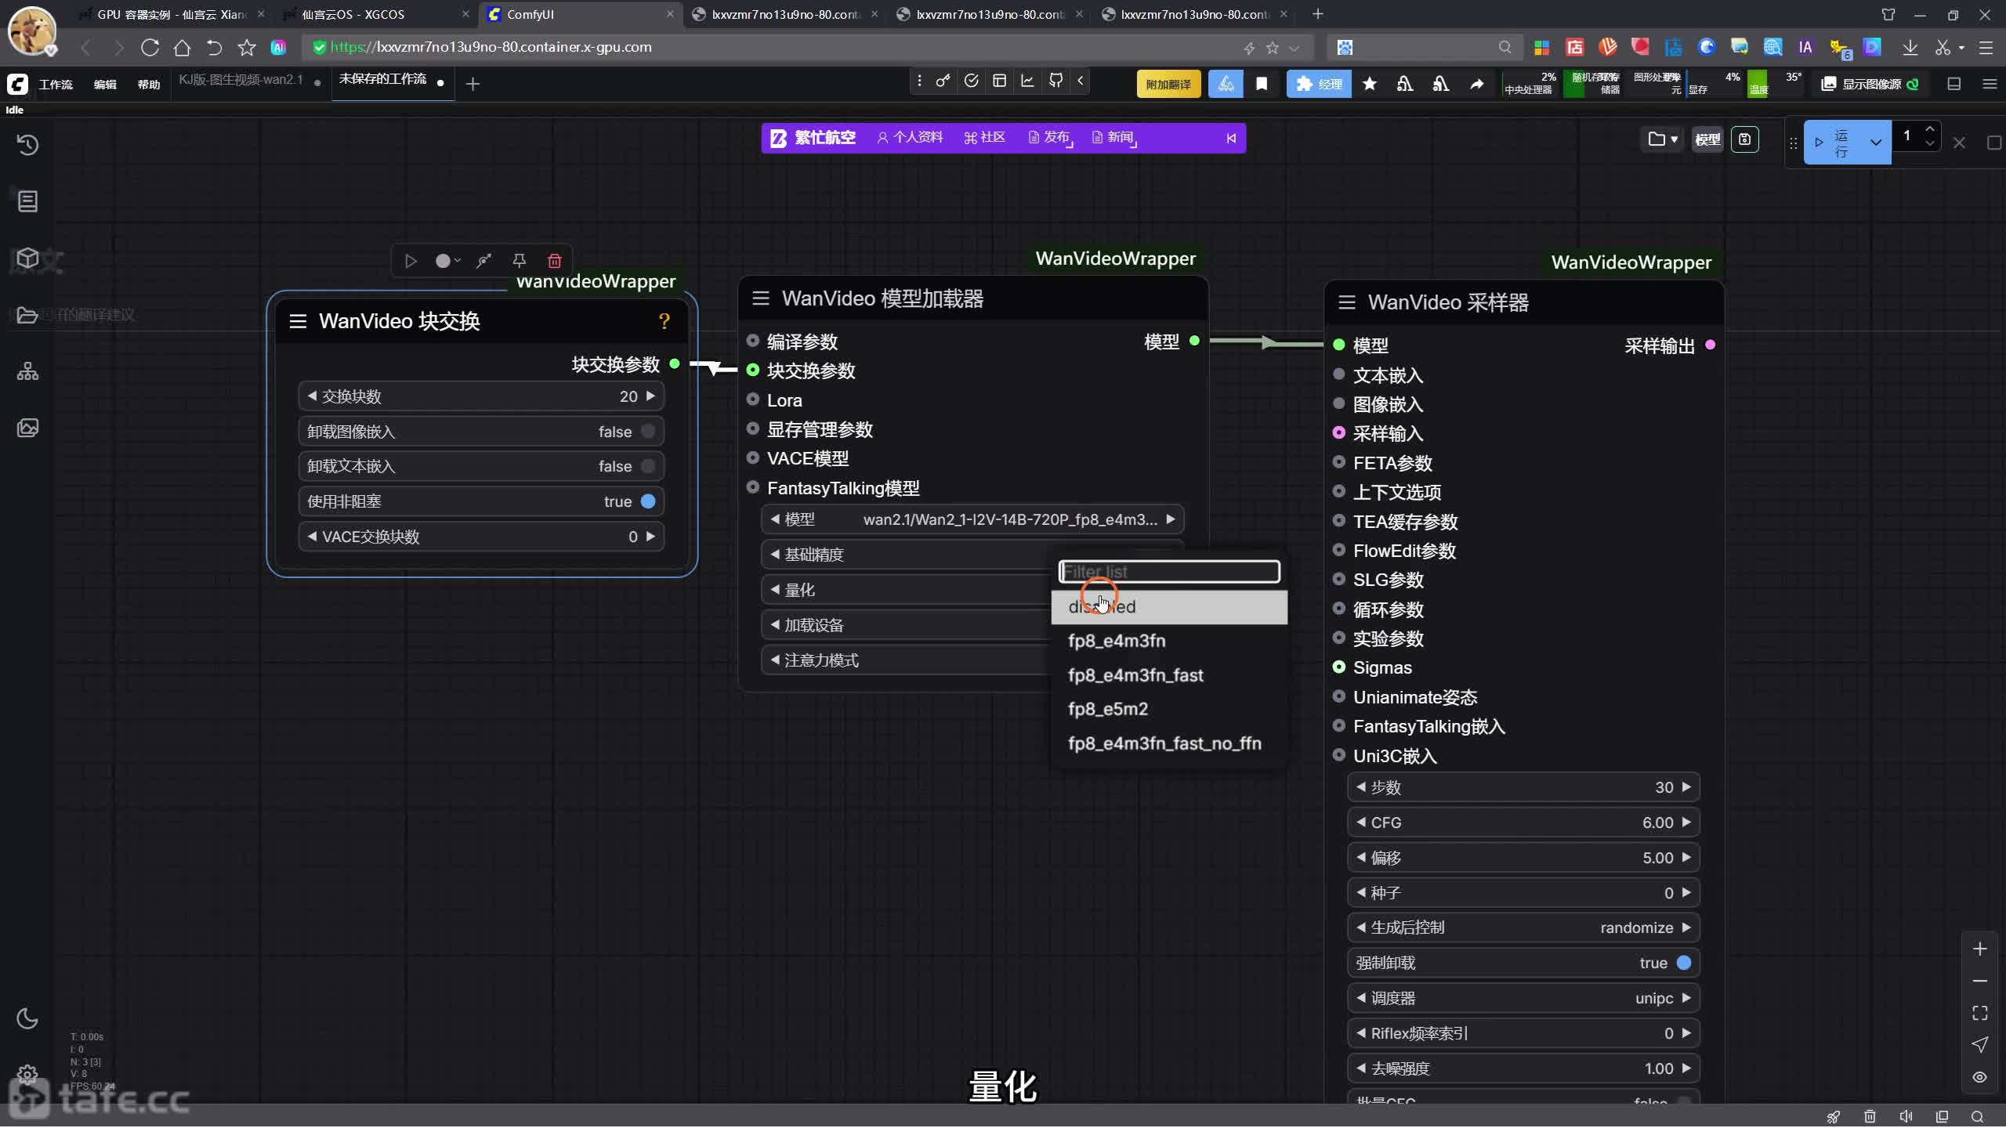Click 个人资料 link in banner

coord(910,138)
